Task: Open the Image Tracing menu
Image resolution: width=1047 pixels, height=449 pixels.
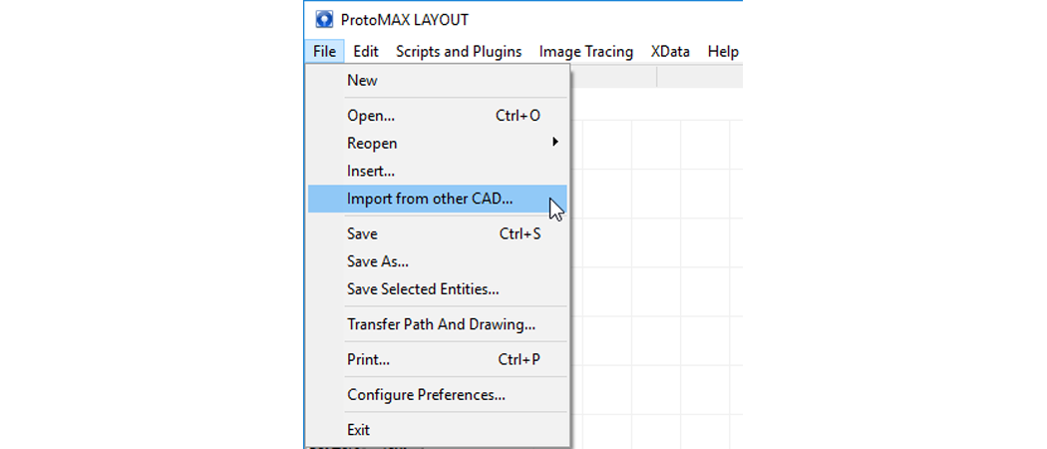Action: pos(585,52)
